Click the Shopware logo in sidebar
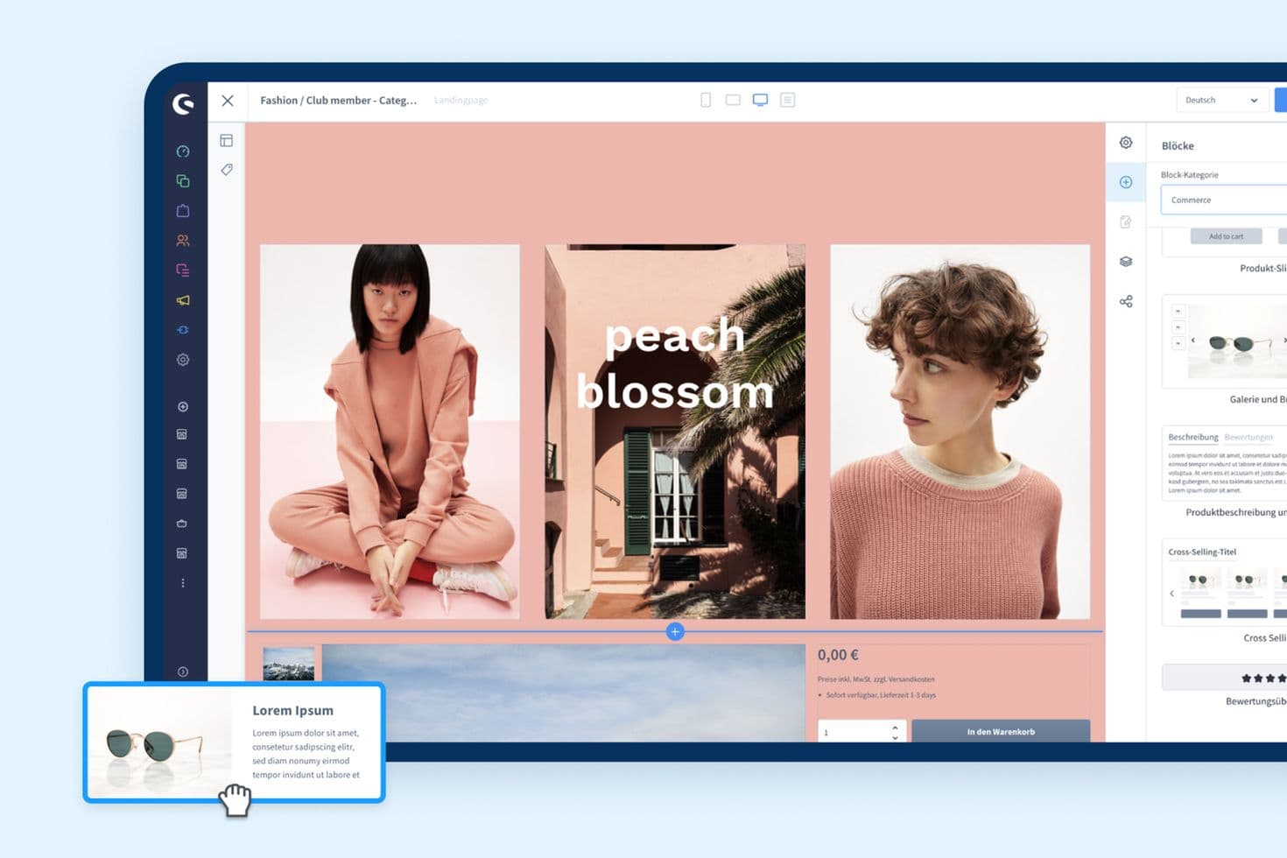 tap(183, 104)
